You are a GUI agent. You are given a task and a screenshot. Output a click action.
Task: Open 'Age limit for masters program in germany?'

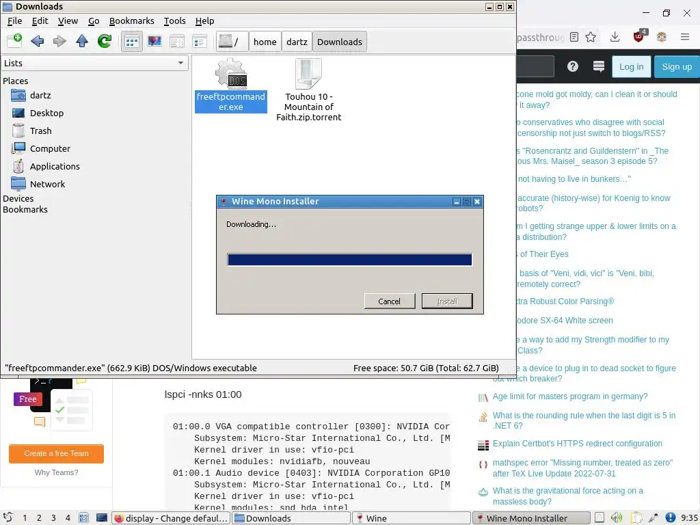pos(570,396)
